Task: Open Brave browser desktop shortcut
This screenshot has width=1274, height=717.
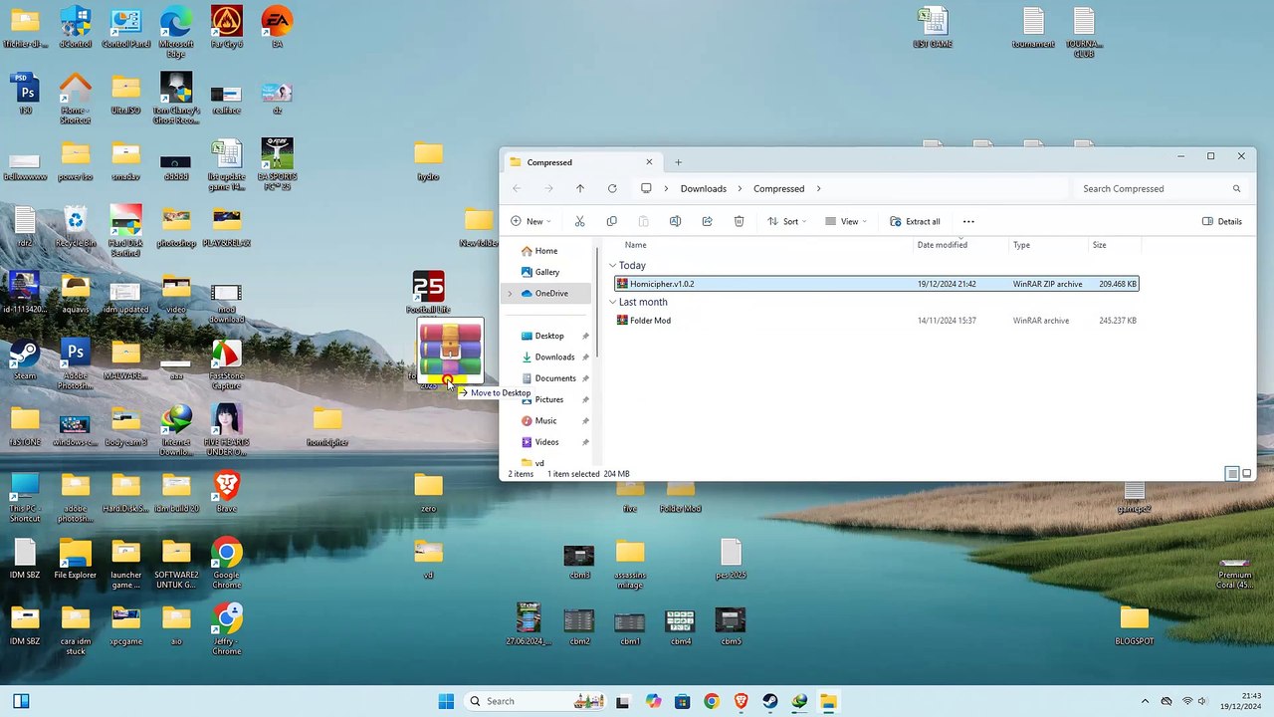Action: pos(227,492)
